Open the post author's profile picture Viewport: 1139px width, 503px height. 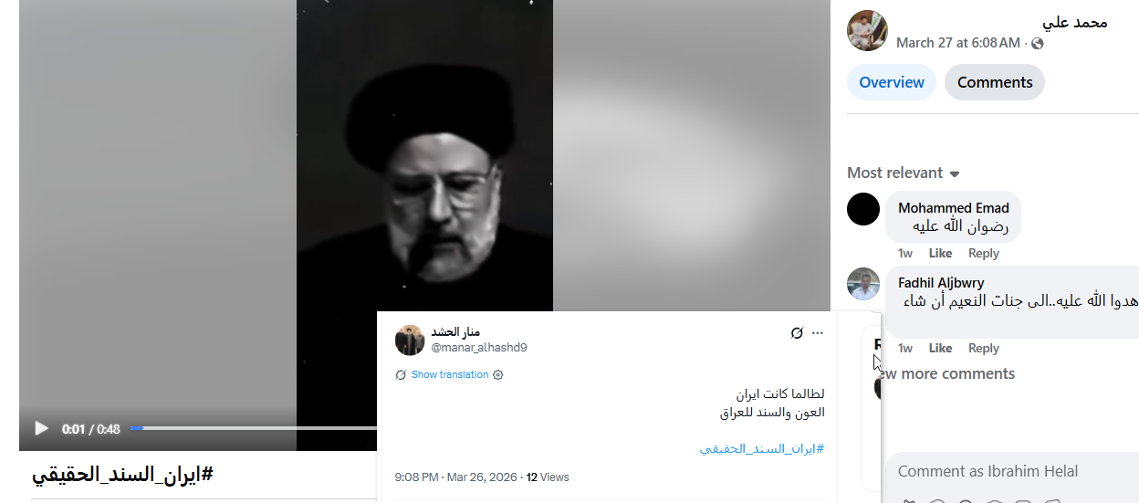coord(867,31)
